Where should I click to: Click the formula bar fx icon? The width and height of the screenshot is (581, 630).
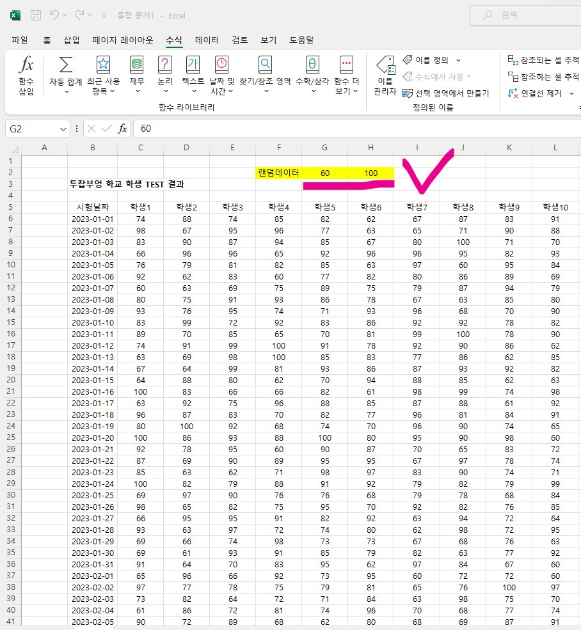122,129
